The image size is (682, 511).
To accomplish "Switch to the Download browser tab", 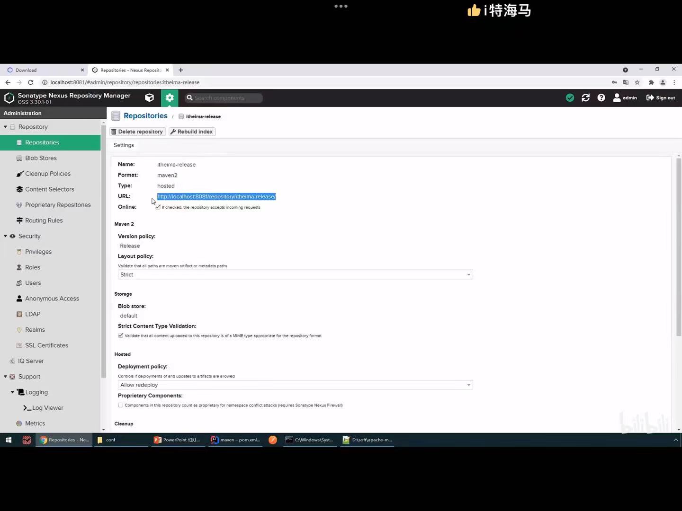I will click(44, 70).
